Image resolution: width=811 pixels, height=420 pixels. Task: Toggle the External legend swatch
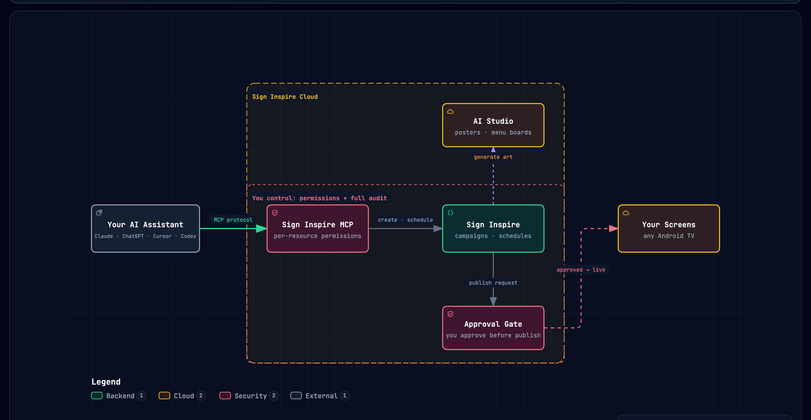(x=296, y=396)
